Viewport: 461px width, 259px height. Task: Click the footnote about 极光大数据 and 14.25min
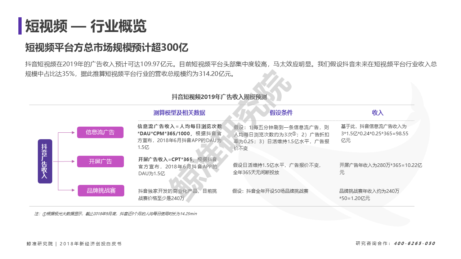coord(116,214)
